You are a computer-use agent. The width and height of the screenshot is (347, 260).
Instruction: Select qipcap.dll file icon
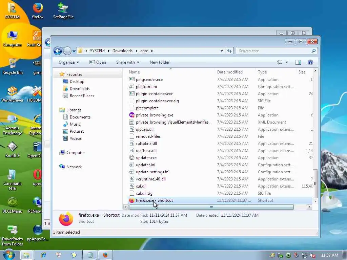point(132,129)
